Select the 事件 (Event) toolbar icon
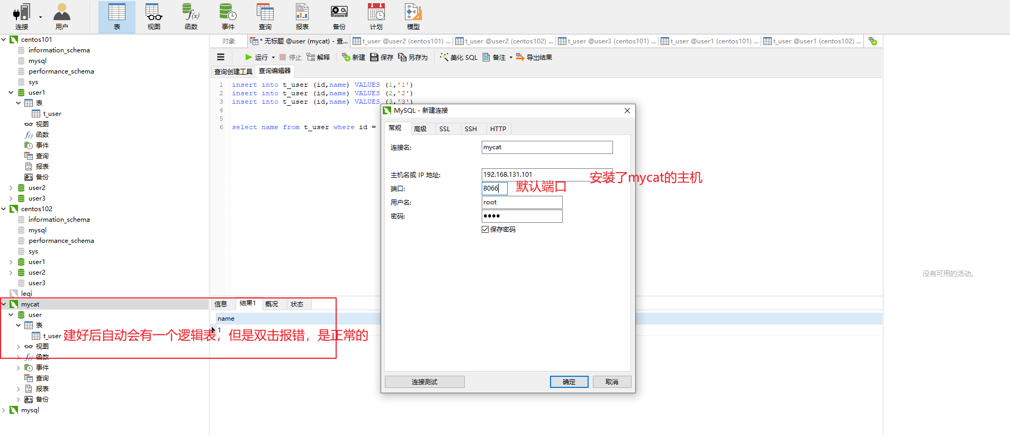The image size is (1010, 435). click(x=228, y=16)
